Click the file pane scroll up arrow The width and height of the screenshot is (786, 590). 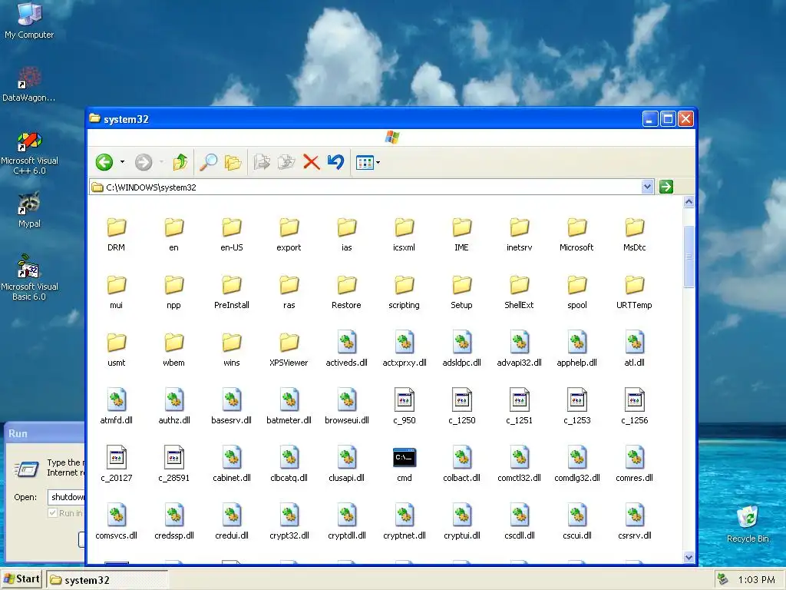[689, 202]
